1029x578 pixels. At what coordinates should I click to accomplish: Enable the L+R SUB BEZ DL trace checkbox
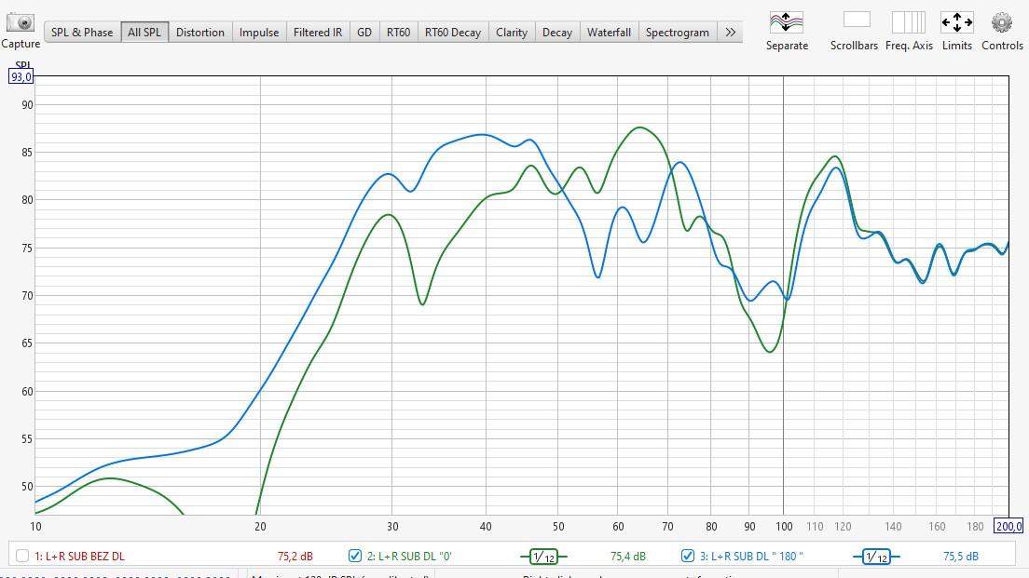(22, 557)
